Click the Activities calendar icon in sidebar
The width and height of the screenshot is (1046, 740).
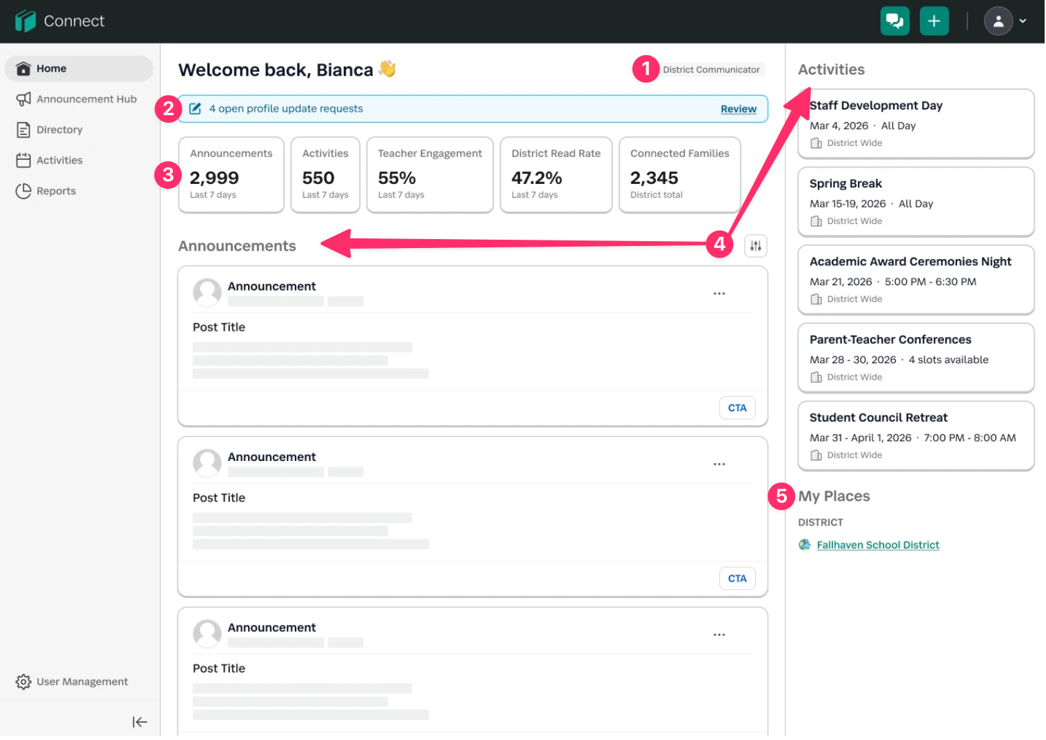(23, 161)
